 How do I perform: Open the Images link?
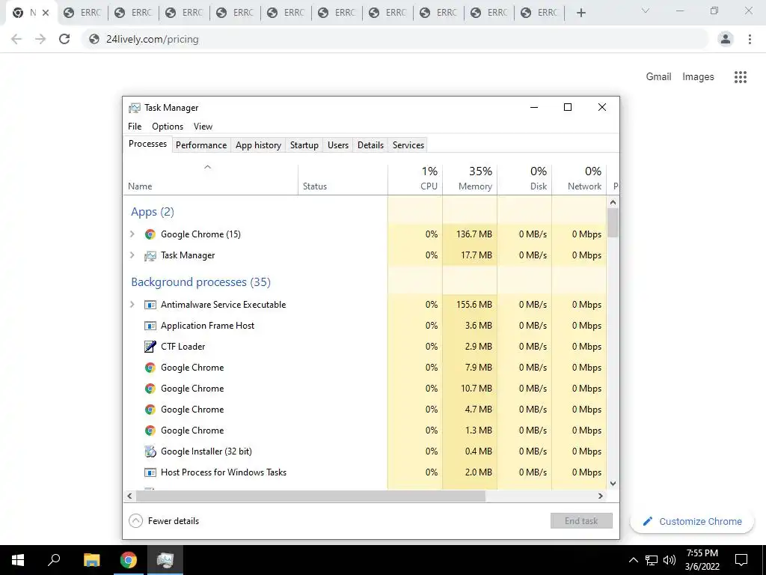coord(698,77)
